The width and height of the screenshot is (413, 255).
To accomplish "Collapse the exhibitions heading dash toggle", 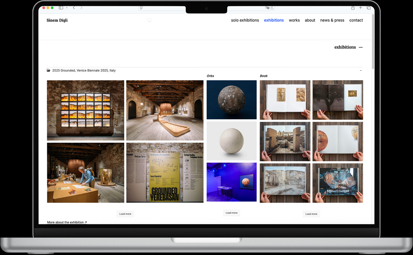I will 361,47.
